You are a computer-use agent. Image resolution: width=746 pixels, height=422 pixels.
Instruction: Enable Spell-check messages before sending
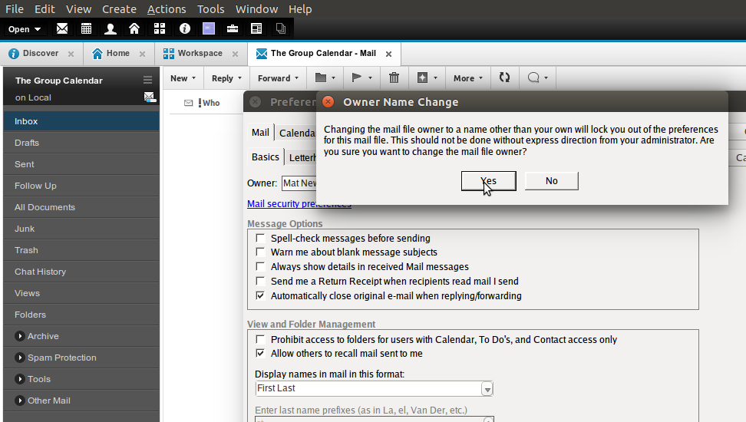[x=261, y=239]
